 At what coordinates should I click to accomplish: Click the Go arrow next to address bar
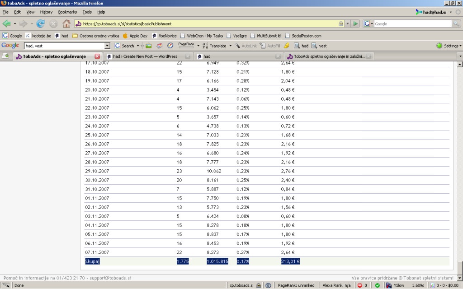point(356,23)
